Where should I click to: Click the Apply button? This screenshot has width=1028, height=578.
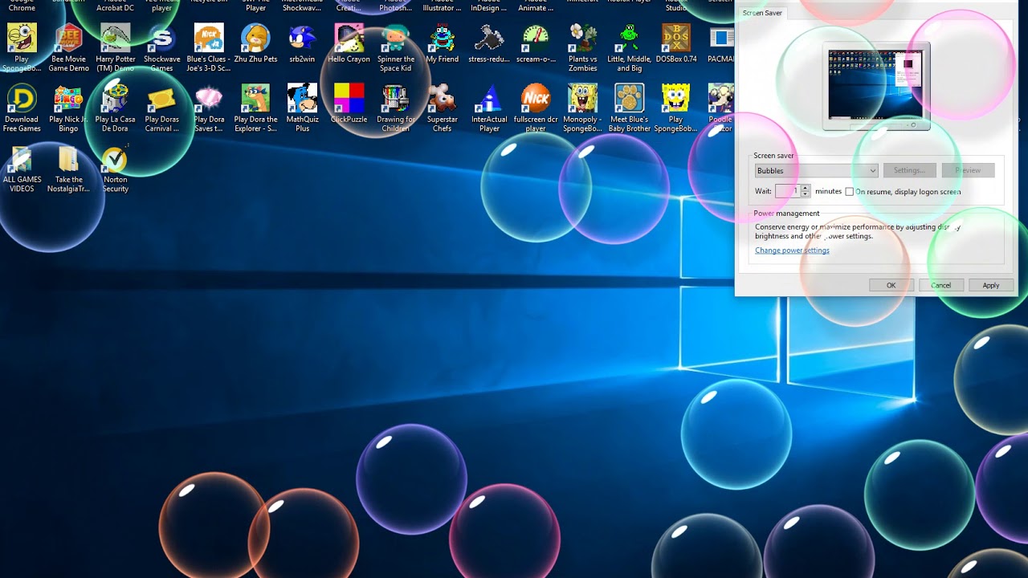pyautogui.click(x=991, y=285)
